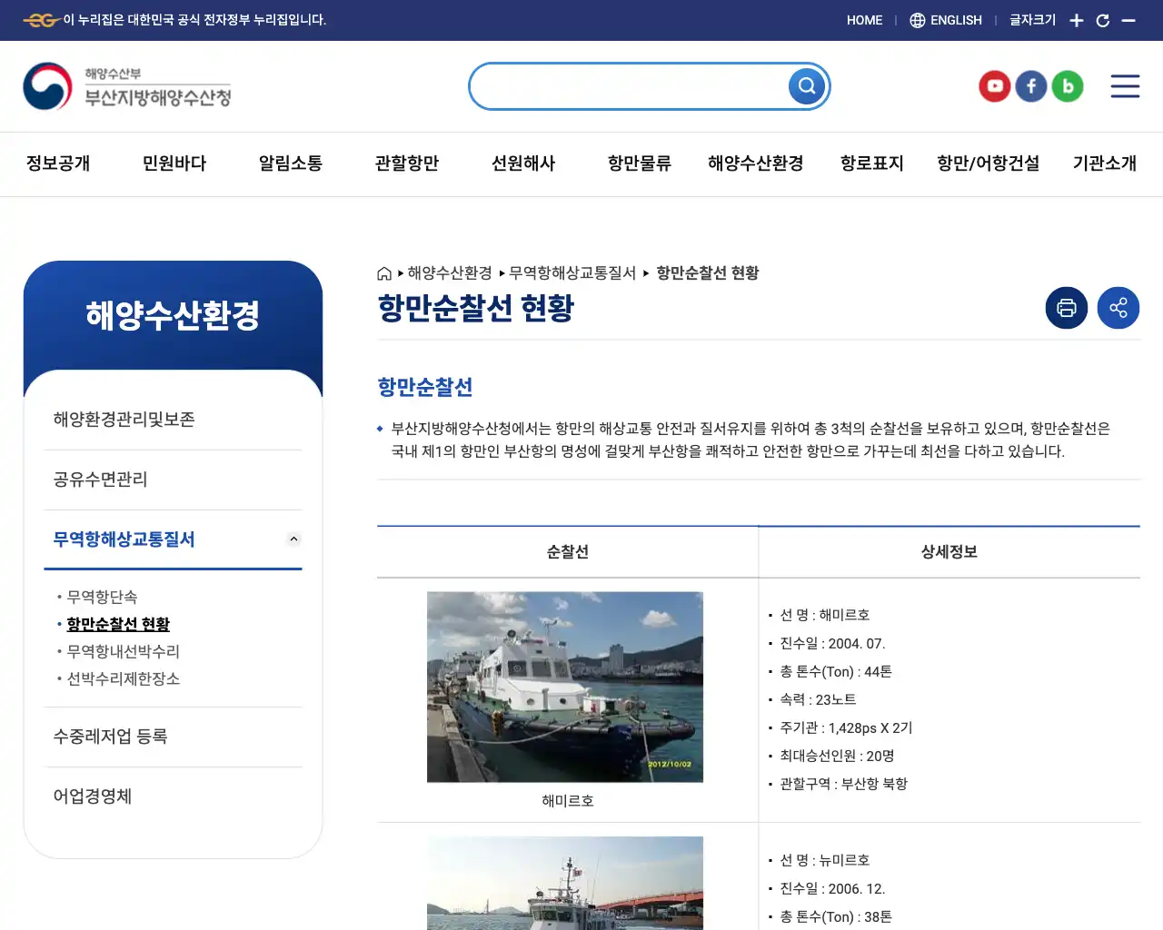Image resolution: width=1163 pixels, height=930 pixels.
Task: Open the Naver blog icon
Action: click(1068, 86)
